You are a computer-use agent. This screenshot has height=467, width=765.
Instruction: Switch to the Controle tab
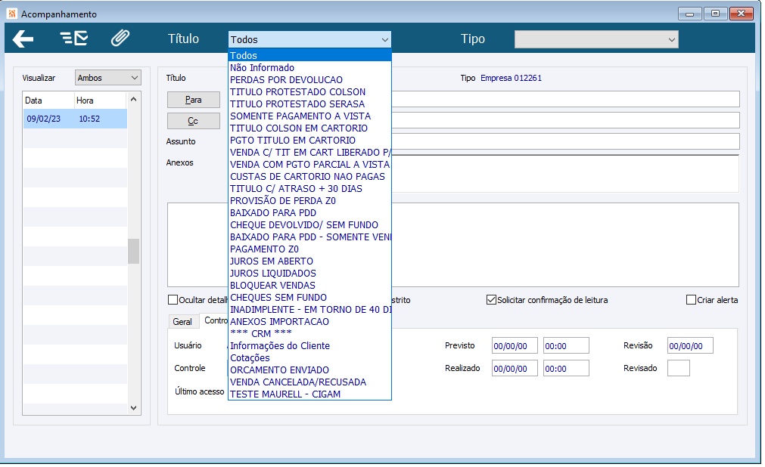click(215, 320)
